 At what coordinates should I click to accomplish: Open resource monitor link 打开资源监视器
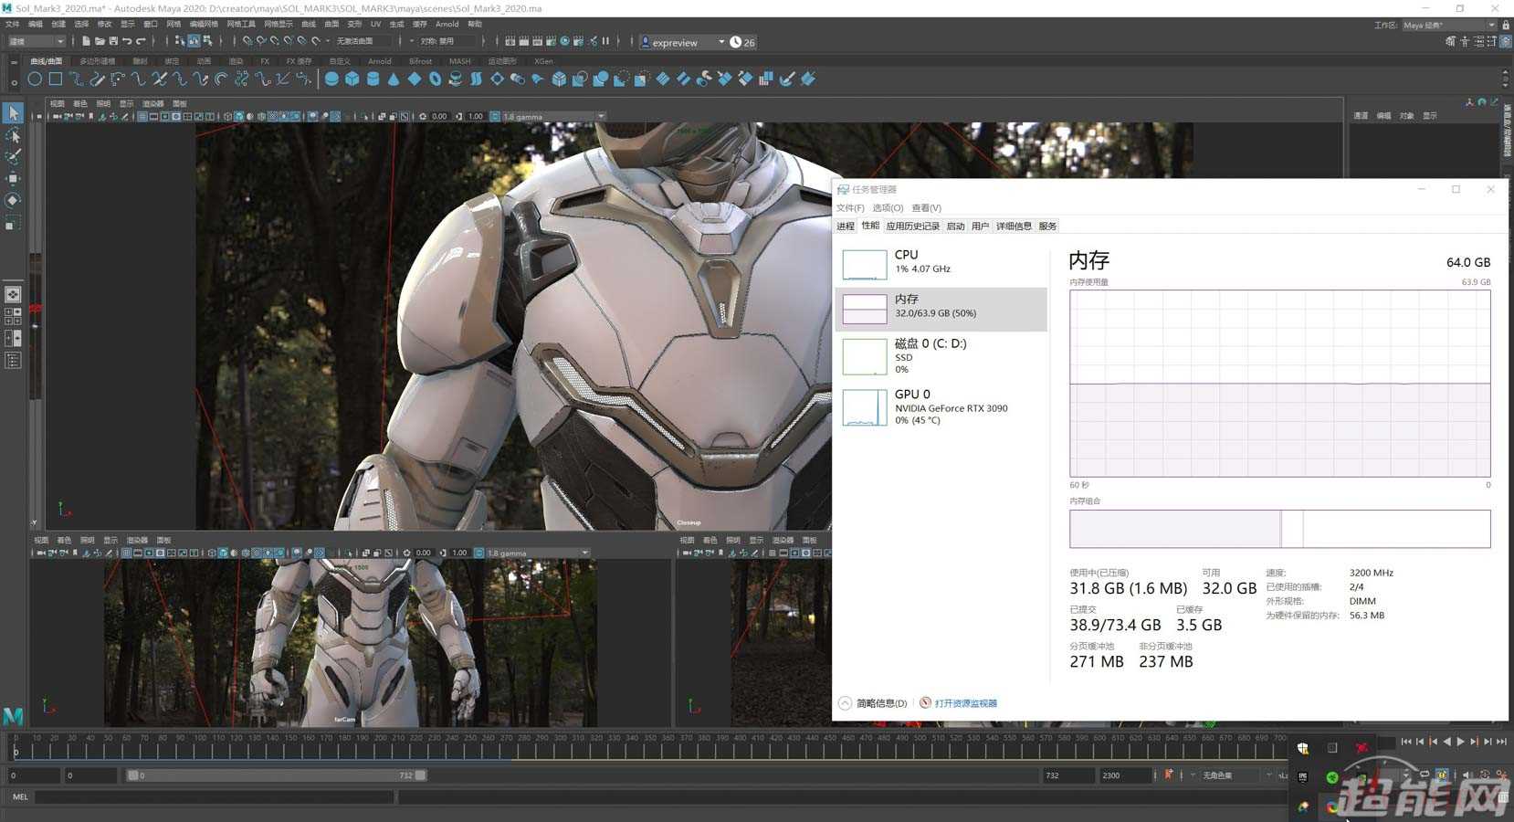click(965, 703)
